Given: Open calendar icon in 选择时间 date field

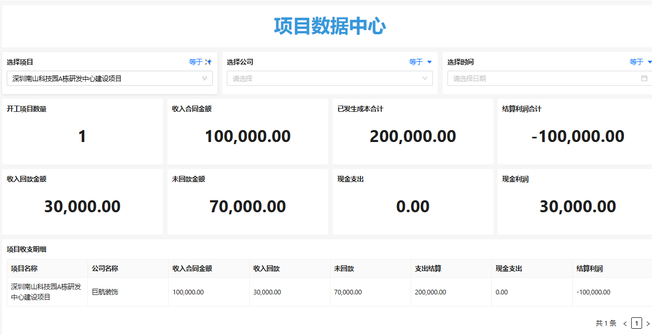Looking at the screenshot, I should (644, 79).
